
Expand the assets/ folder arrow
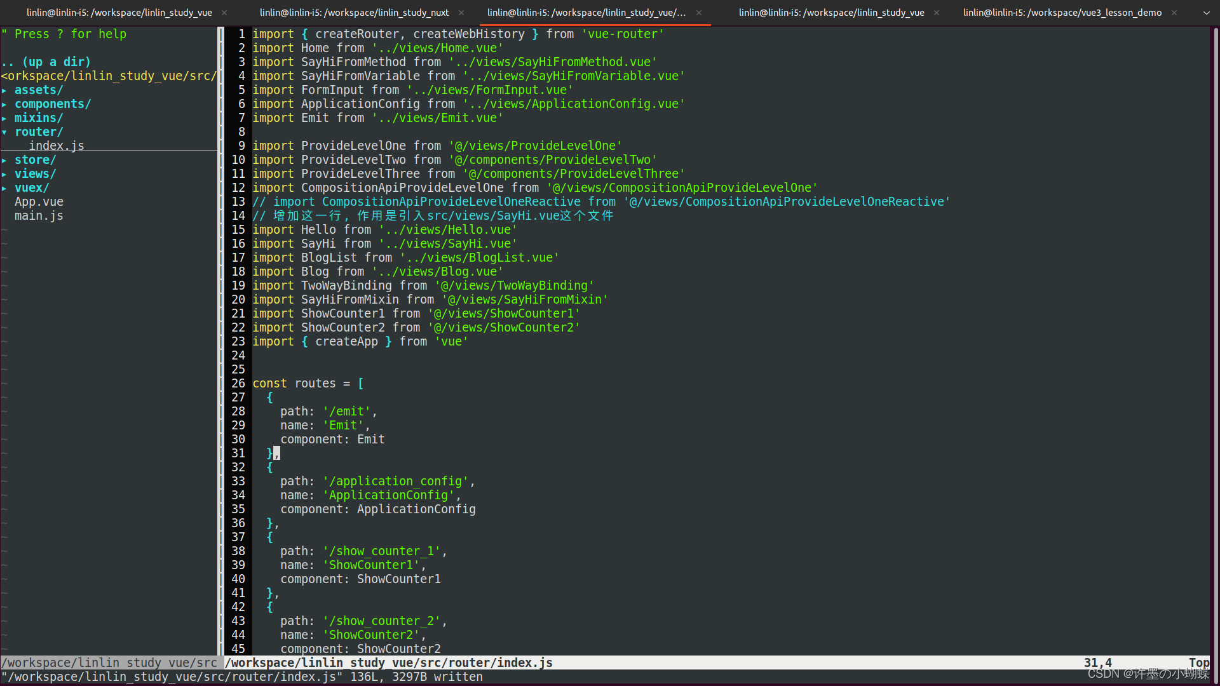pos(4,90)
